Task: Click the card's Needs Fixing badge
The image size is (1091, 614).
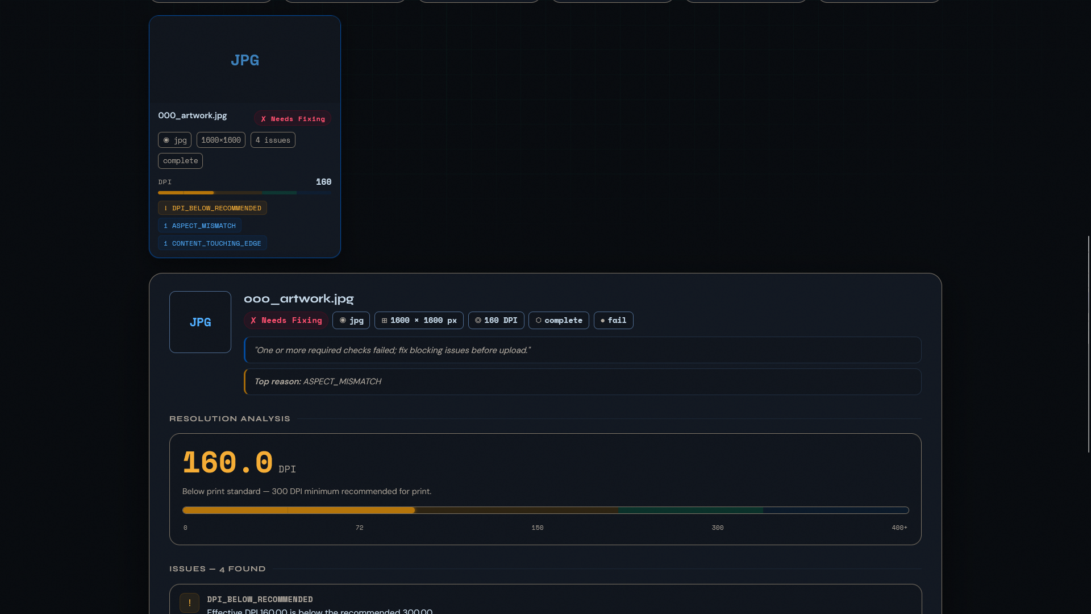Action: coord(293,119)
